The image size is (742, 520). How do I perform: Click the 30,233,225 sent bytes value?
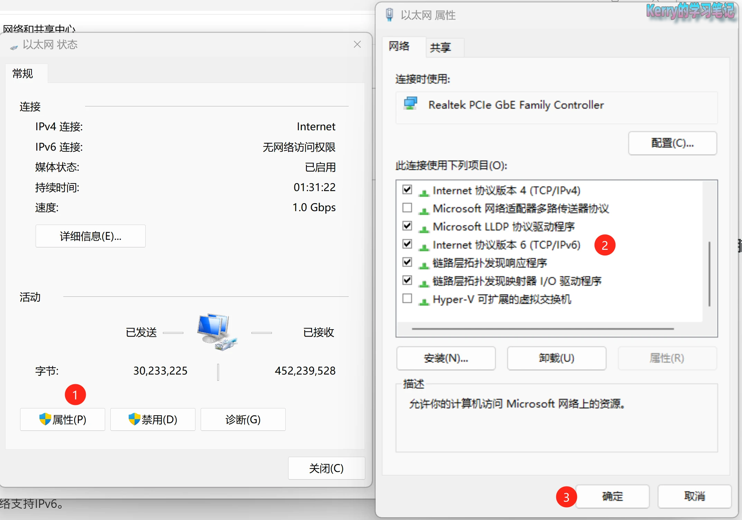160,371
